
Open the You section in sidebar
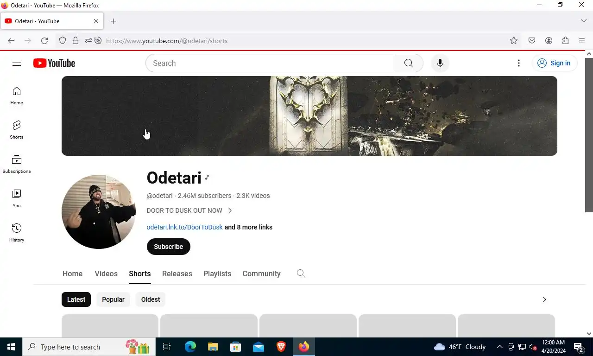coord(17,199)
